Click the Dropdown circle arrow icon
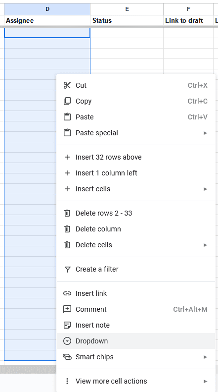Screen dimensions: 218x392 [x=67, y=341]
